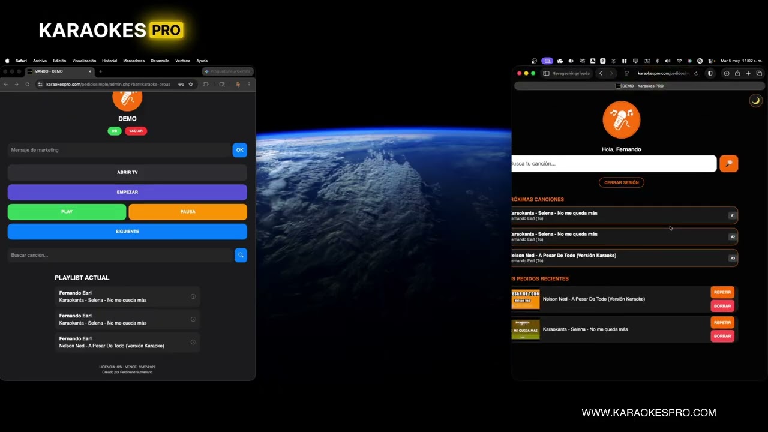Click REPETIR for Karaokanta Selena song
This screenshot has width=768, height=432.
pos(722,322)
